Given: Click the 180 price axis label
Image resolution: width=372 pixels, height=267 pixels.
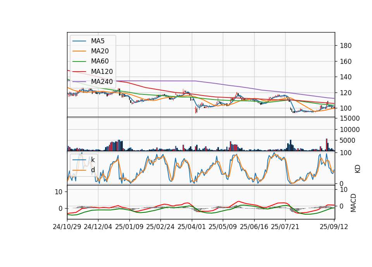Looking at the screenshot, I should click(346, 46).
